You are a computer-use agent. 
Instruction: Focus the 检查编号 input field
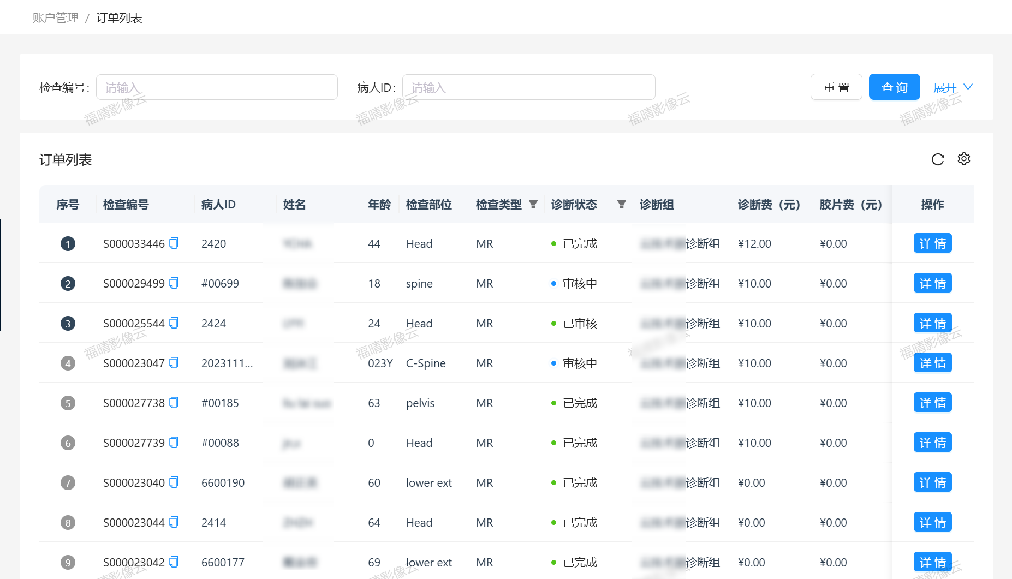pyautogui.click(x=217, y=87)
